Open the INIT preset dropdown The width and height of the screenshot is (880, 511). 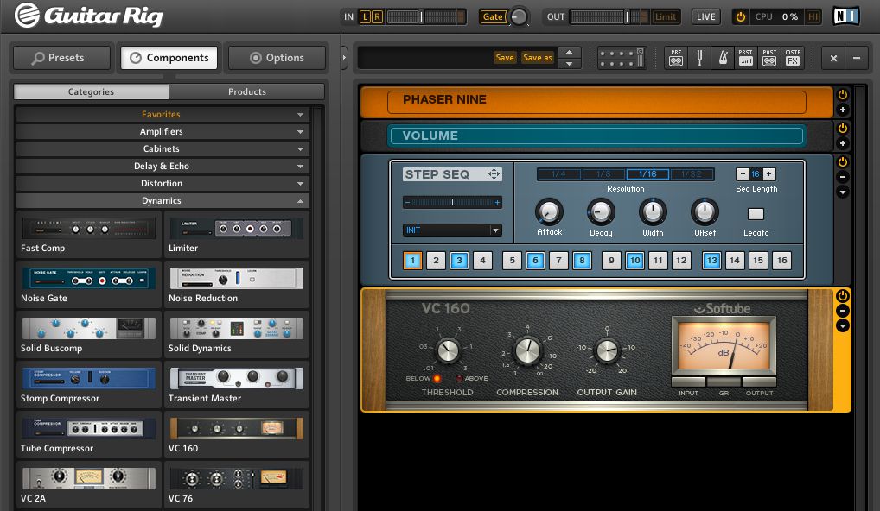click(x=452, y=230)
